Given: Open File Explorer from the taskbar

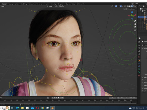Looking at the screenshot, I should 22,108.
